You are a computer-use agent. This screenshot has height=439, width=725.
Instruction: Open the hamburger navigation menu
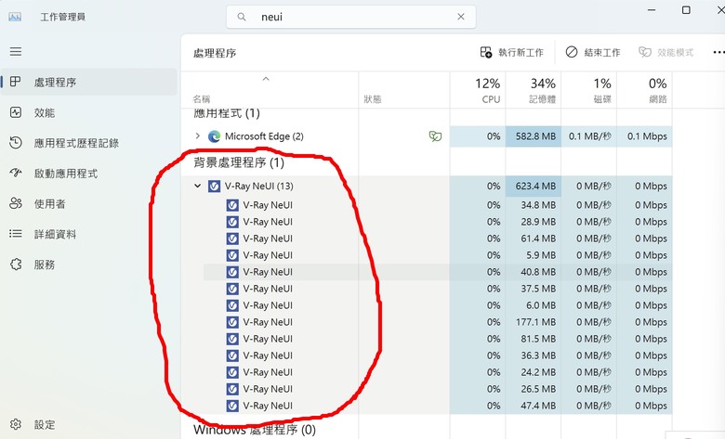click(16, 51)
